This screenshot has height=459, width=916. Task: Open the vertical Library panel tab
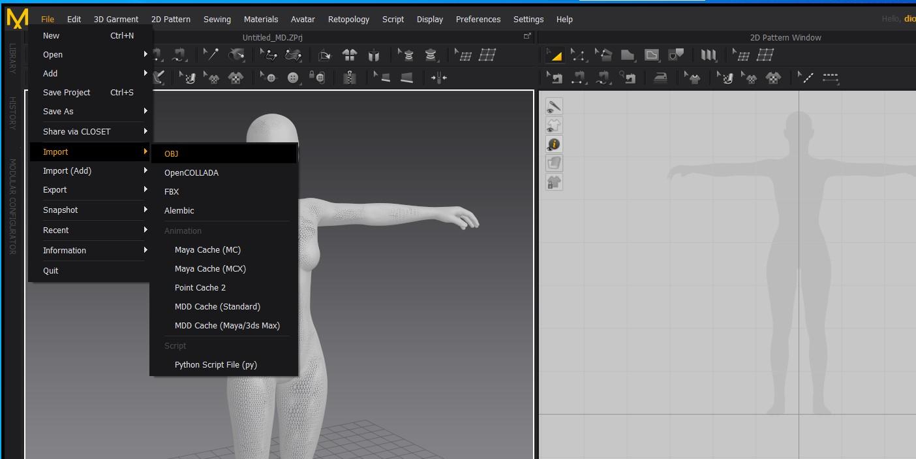12,59
